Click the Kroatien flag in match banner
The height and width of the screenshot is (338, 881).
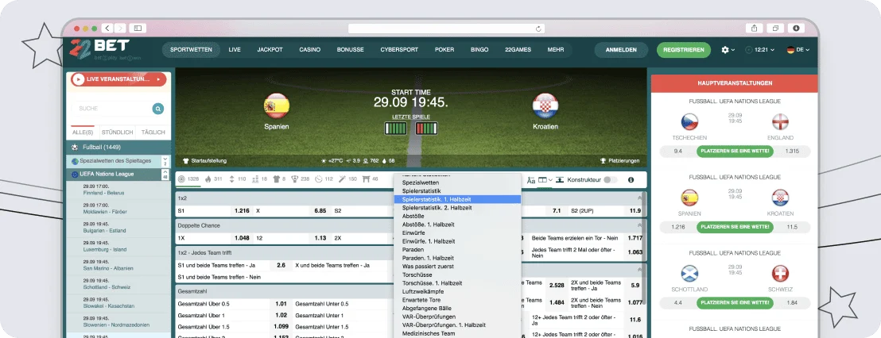[545, 106]
